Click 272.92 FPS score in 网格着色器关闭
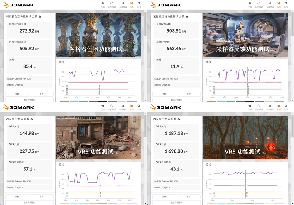294x205 pixels. click(29, 31)
